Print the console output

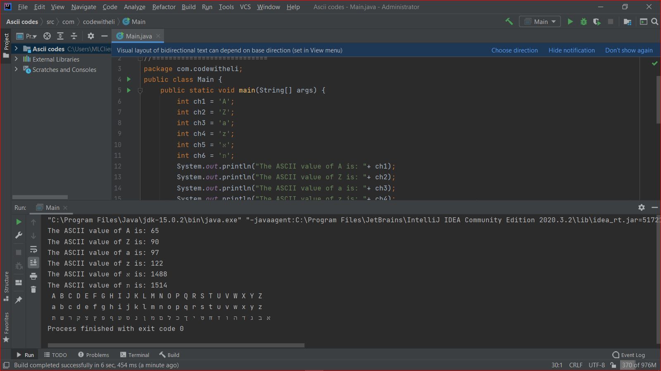(33, 276)
